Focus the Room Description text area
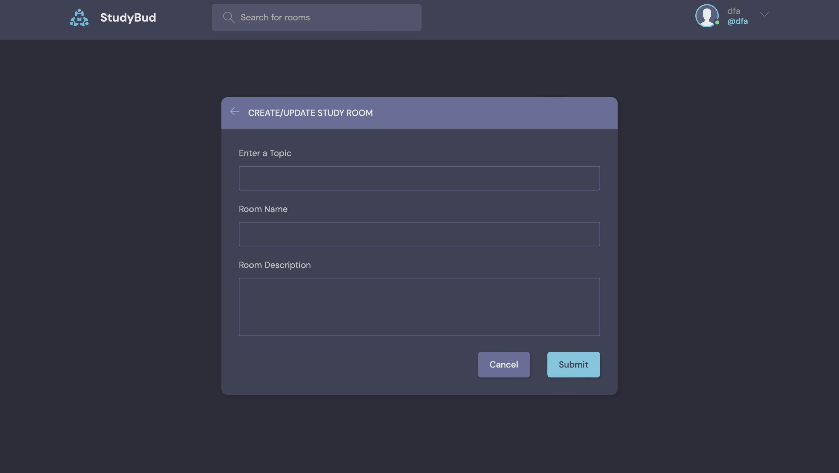The width and height of the screenshot is (839, 473). [x=419, y=307]
